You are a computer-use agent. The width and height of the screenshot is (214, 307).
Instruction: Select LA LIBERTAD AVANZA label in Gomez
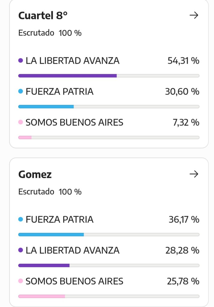coord(73,250)
